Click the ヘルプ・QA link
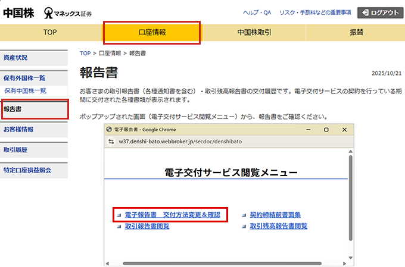Viewport: 405px width, 267px height. 257,12
